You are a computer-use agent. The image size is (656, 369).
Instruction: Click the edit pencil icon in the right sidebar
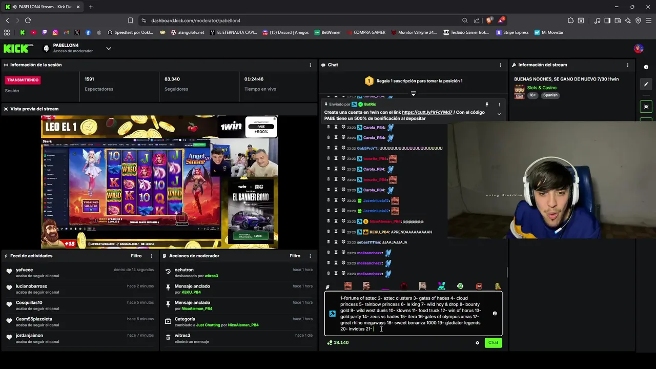646,84
